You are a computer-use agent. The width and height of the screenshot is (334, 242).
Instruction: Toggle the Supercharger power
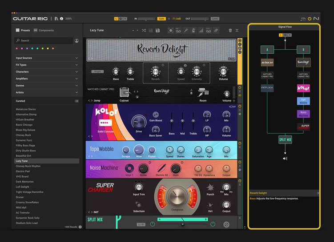coord(240,181)
